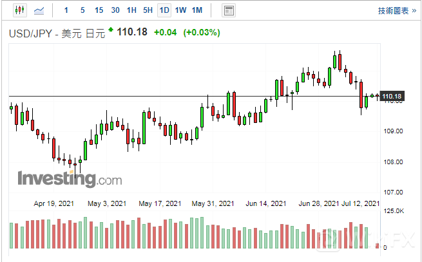Select the candlestick chart type icon
This screenshot has width=422, height=262.
tap(19, 10)
